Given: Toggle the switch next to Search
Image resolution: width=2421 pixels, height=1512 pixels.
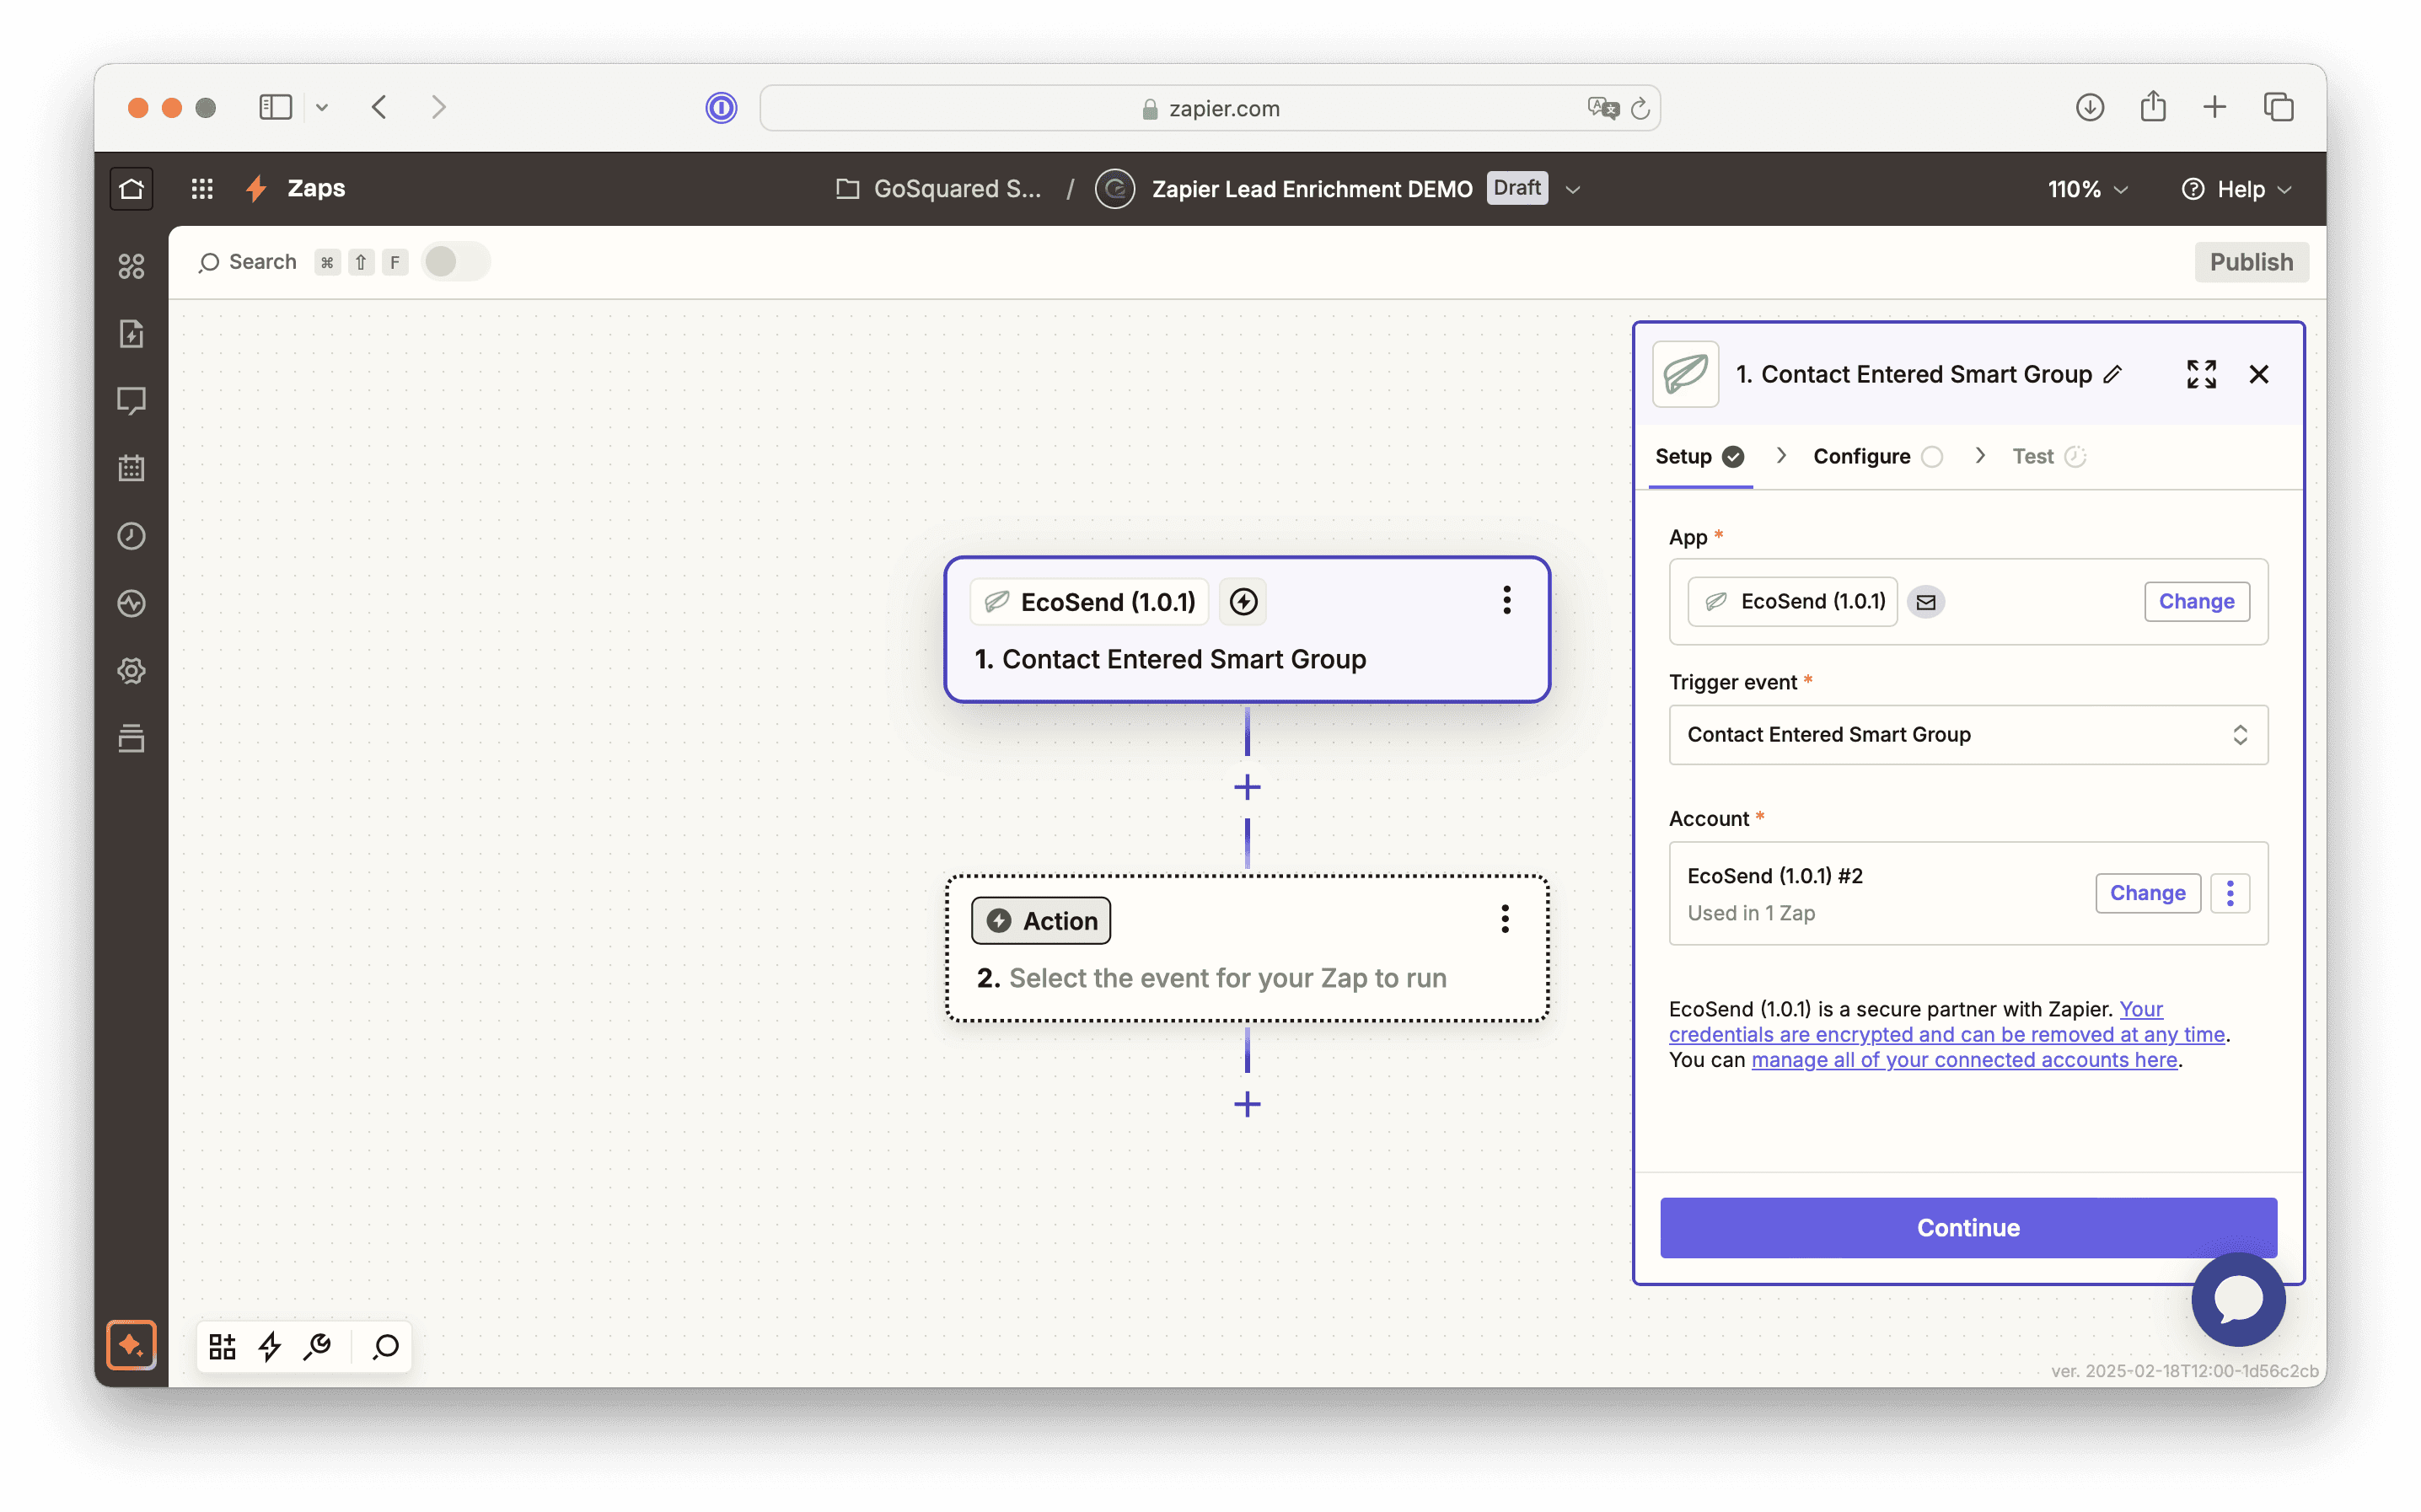Looking at the screenshot, I should (x=455, y=262).
